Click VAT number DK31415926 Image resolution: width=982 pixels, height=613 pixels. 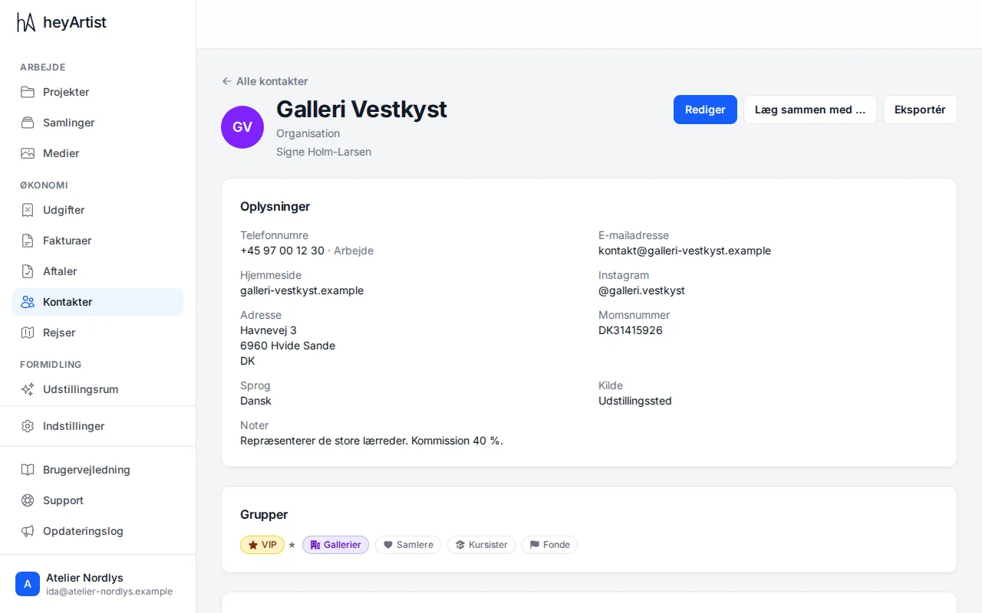631,330
